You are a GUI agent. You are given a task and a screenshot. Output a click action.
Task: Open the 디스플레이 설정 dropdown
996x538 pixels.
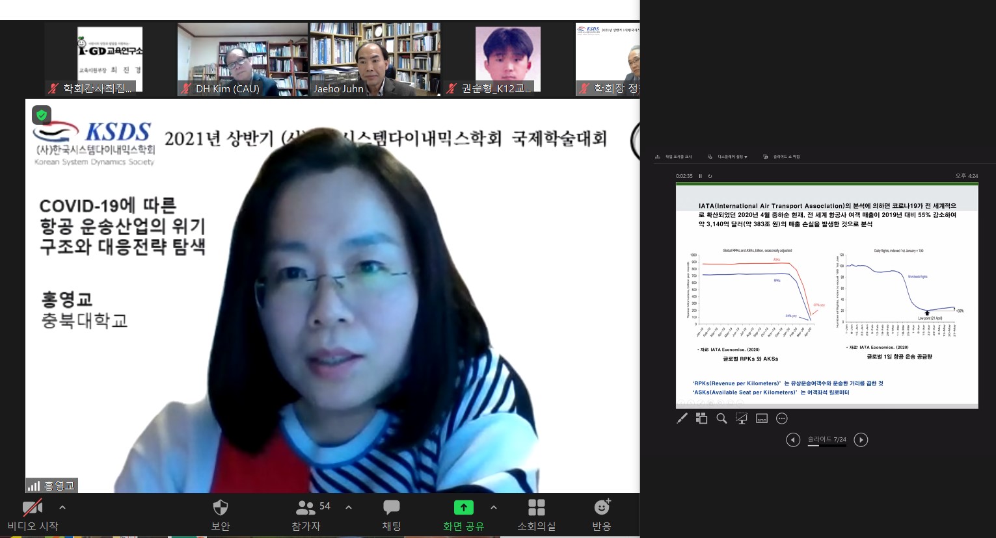[731, 157]
